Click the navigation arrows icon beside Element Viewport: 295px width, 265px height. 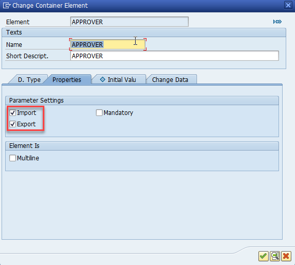click(277, 22)
